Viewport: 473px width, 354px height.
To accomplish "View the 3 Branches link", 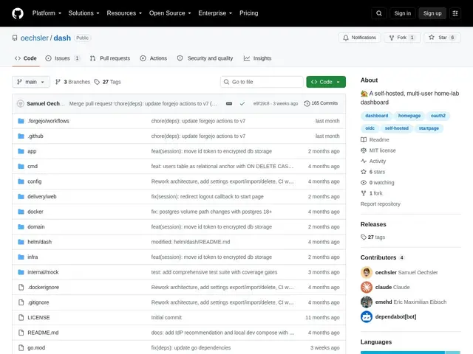I will click(72, 82).
